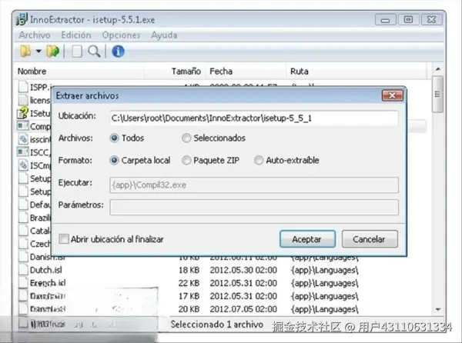Select the Todos radio button
The height and width of the screenshot is (343, 462).
tap(114, 138)
